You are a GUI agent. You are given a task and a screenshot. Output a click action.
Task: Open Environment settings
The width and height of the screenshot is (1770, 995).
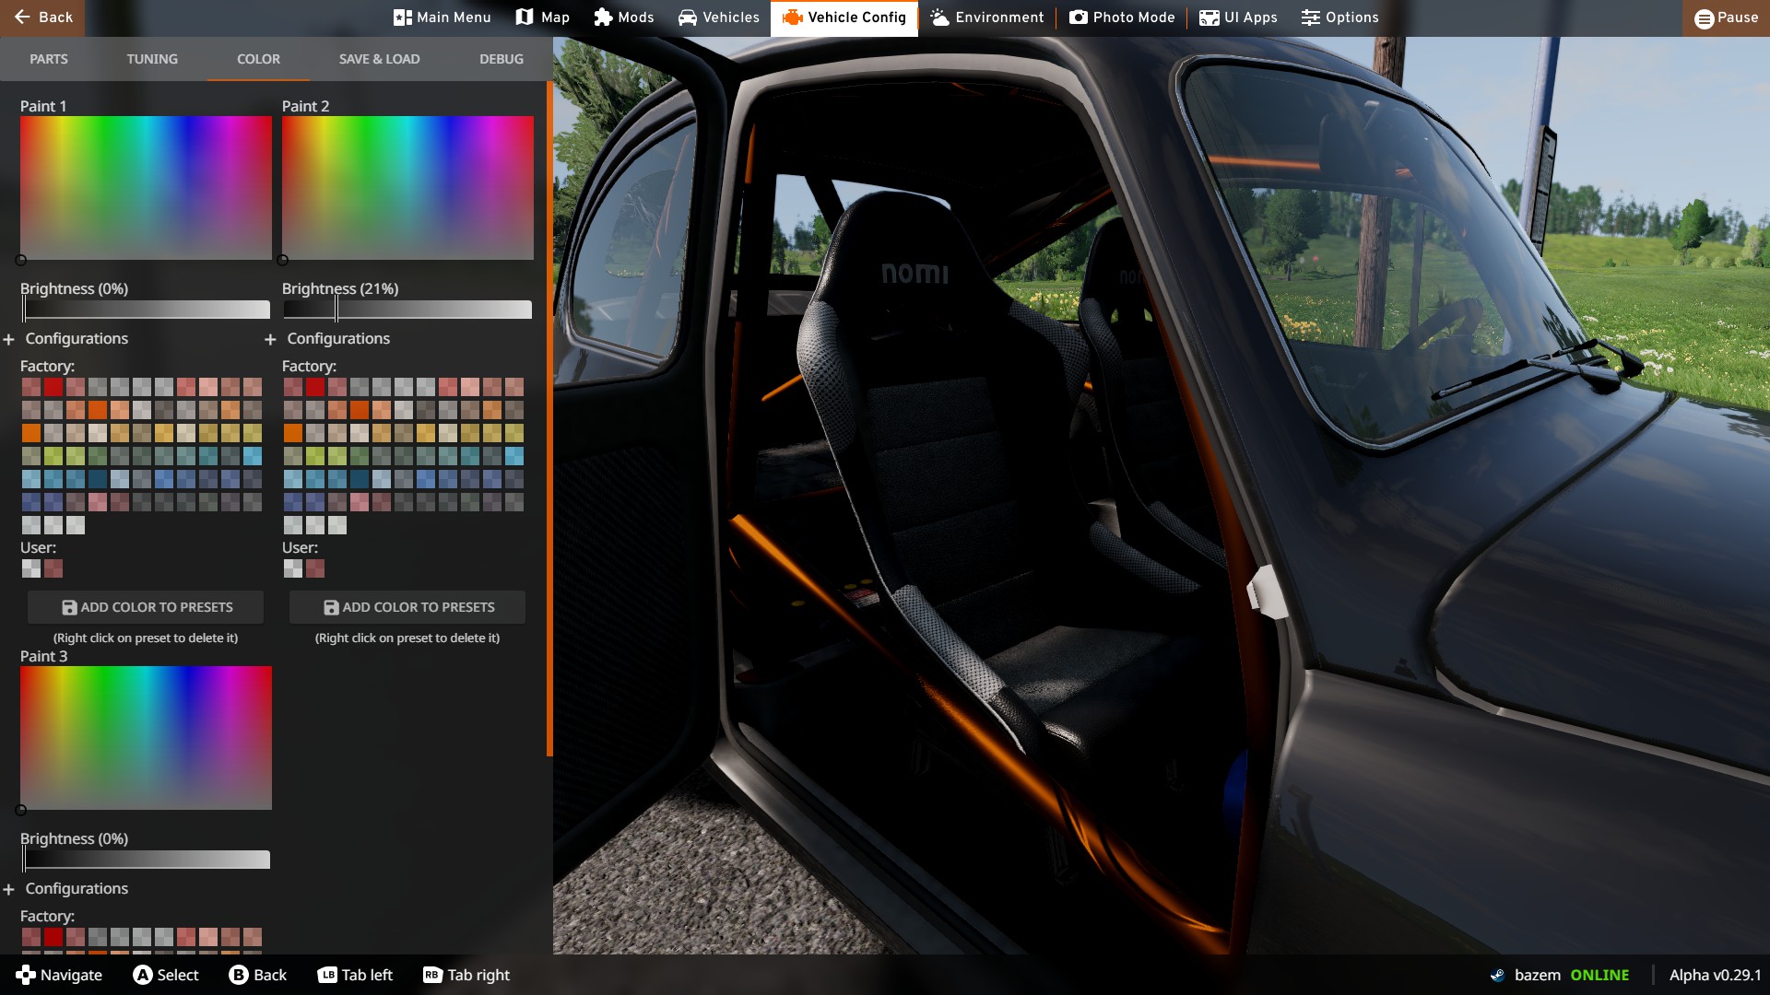(986, 18)
